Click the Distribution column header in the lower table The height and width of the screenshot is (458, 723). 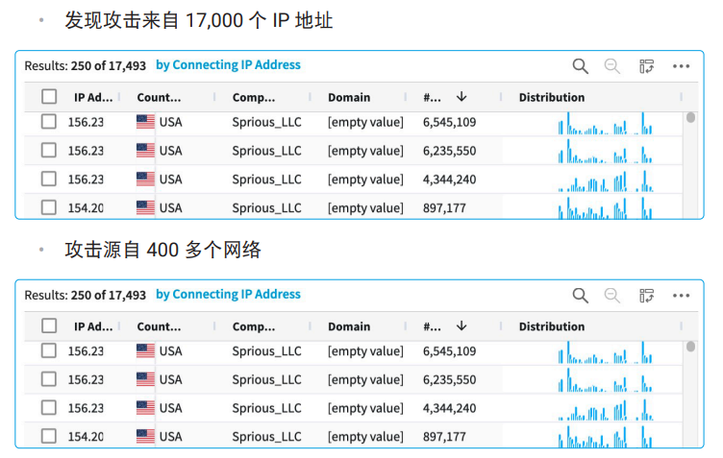(552, 326)
